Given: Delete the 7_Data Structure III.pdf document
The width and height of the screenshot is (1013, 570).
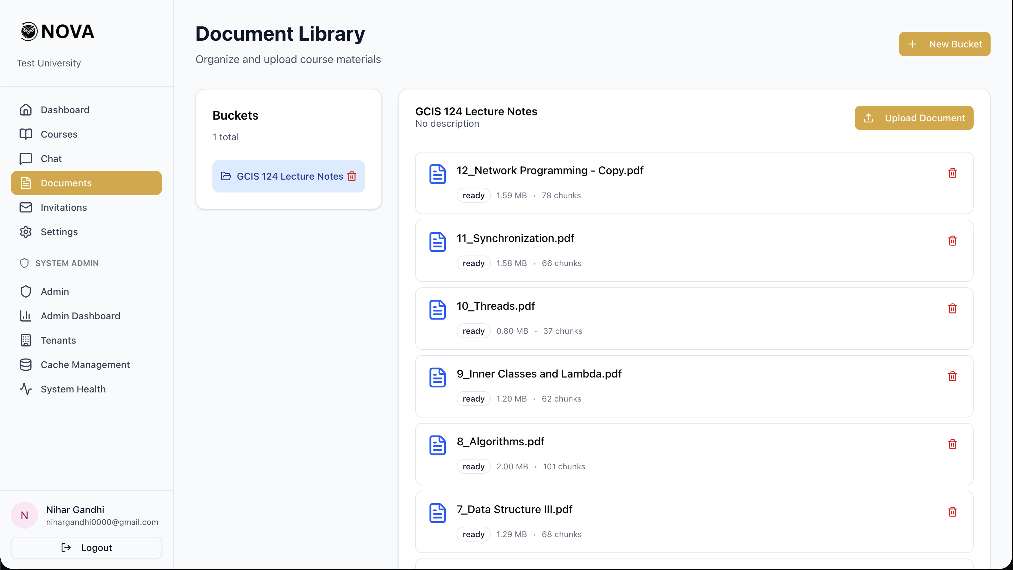Looking at the screenshot, I should point(952,512).
